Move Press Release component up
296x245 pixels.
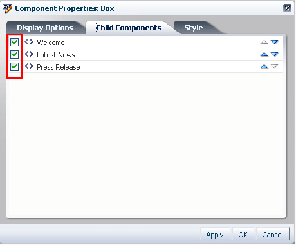(x=264, y=66)
